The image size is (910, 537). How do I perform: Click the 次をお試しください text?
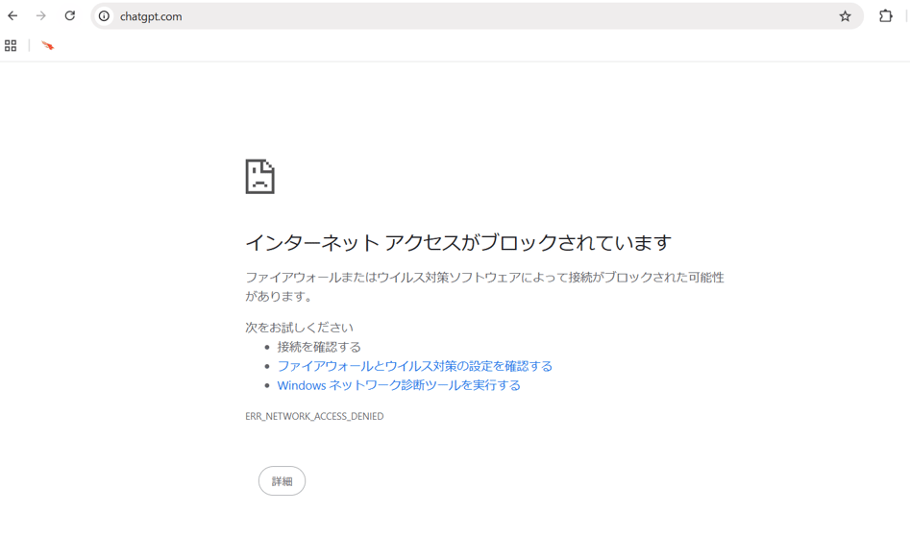(x=299, y=328)
